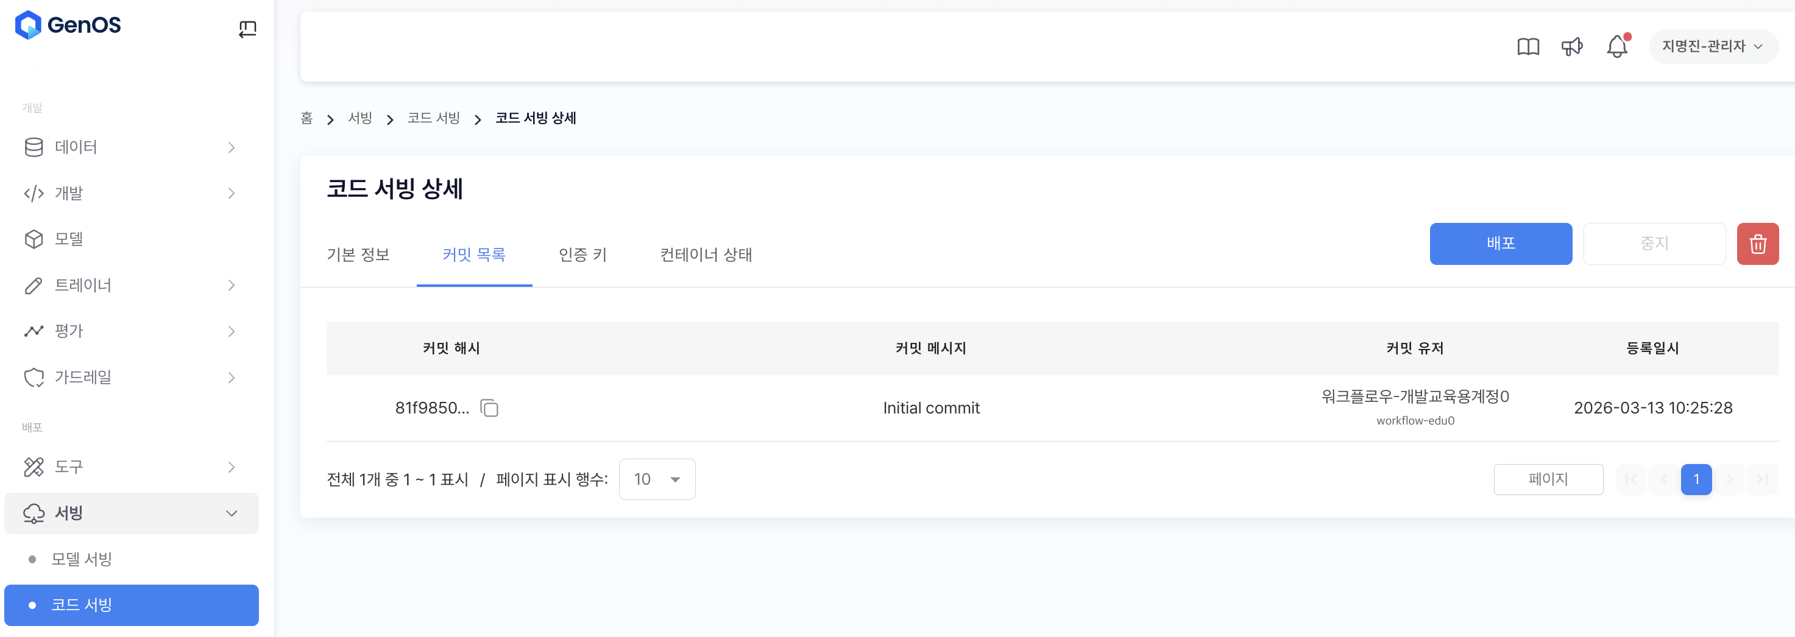The image size is (1795, 637).
Task: Click the workflow-edu0 username text
Action: pyautogui.click(x=1415, y=420)
